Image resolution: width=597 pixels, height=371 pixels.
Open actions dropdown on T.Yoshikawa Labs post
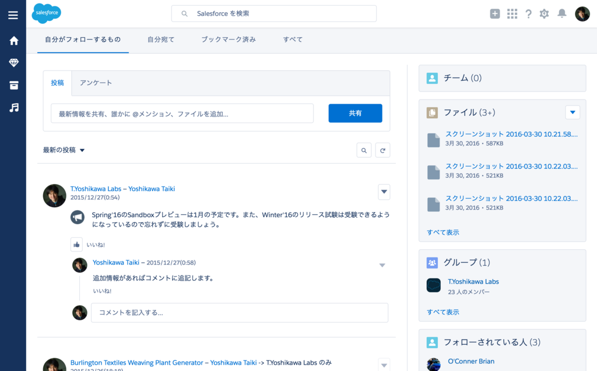tap(384, 192)
